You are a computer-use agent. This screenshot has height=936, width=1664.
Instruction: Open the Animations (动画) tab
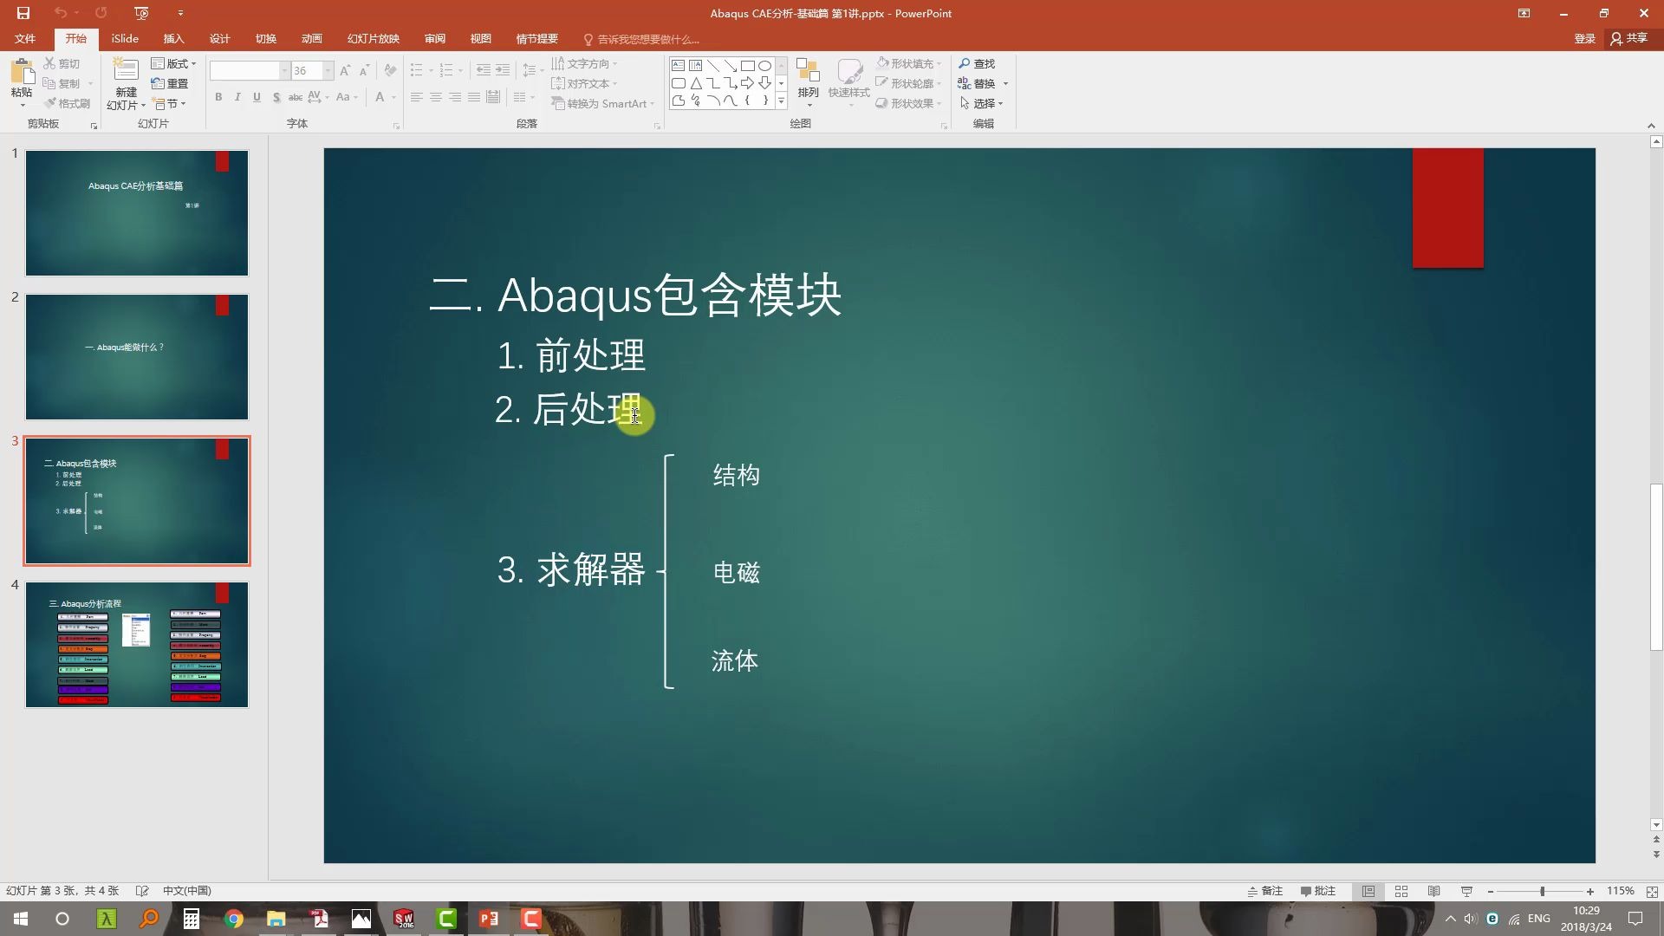[x=312, y=39]
